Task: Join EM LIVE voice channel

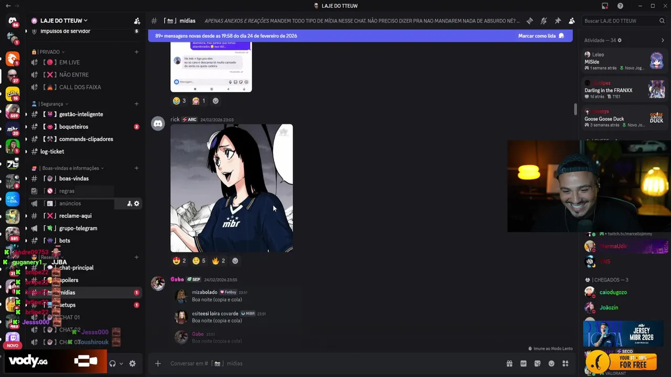Action: tap(84, 62)
